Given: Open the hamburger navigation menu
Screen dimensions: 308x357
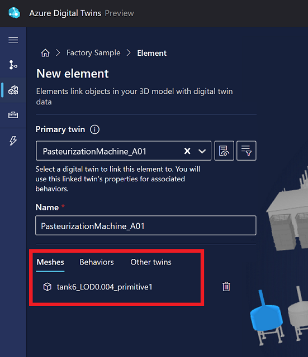Looking at the screenshot, I should [x=13, y=40].
